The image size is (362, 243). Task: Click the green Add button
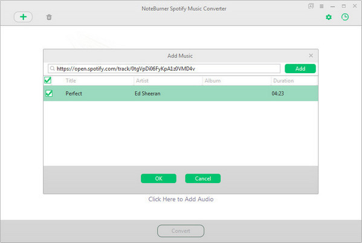pyautogui.click(x=300, y=68)
